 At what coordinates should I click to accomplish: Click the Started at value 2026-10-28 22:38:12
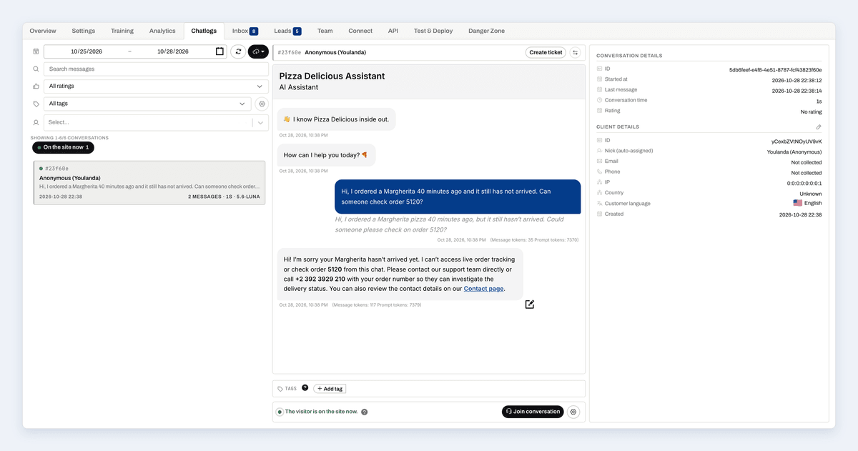click(x=797, y=80)
